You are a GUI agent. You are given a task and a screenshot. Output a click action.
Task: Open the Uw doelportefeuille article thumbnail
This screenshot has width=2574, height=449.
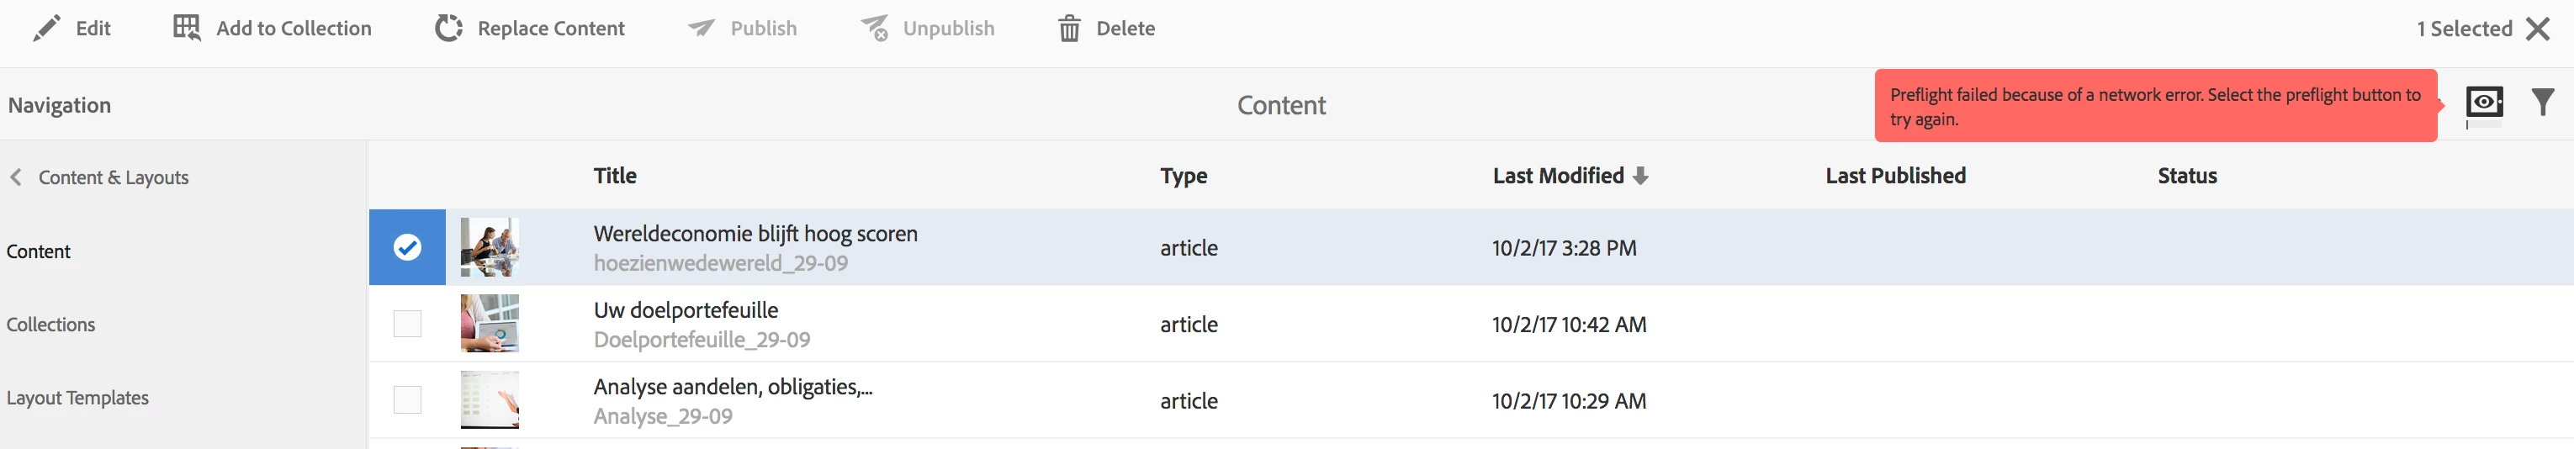coord(490,323)
